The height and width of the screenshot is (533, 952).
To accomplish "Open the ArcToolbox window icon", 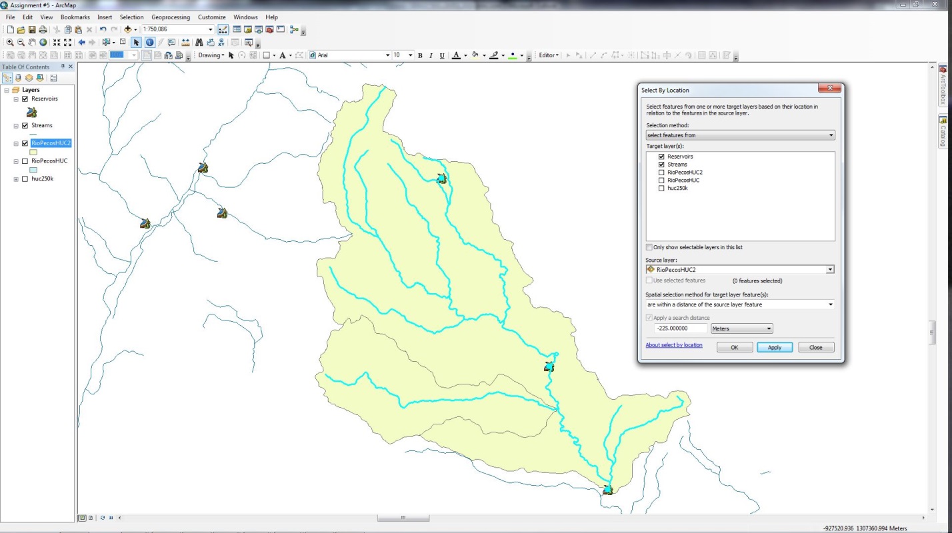I will (x=269, y=29).
